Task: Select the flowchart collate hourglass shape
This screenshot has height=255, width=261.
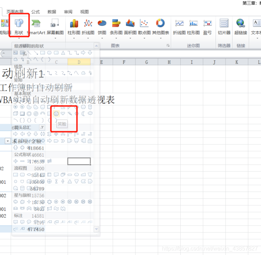Action: (56, 182)
